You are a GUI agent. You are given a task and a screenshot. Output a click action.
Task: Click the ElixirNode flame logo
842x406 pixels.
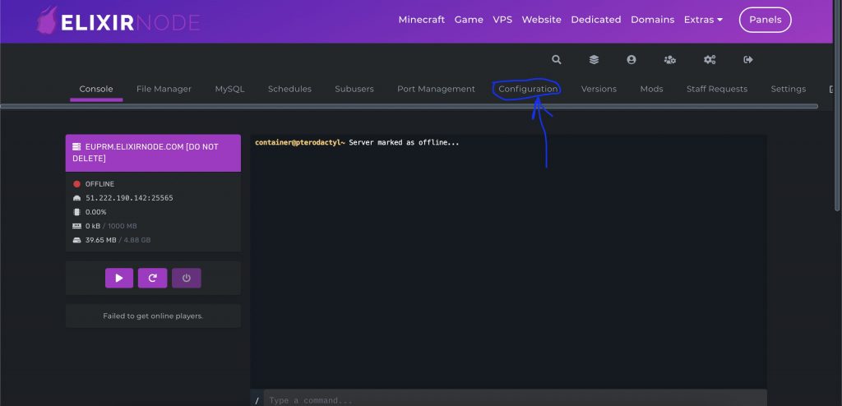click(x=47, y=21)
